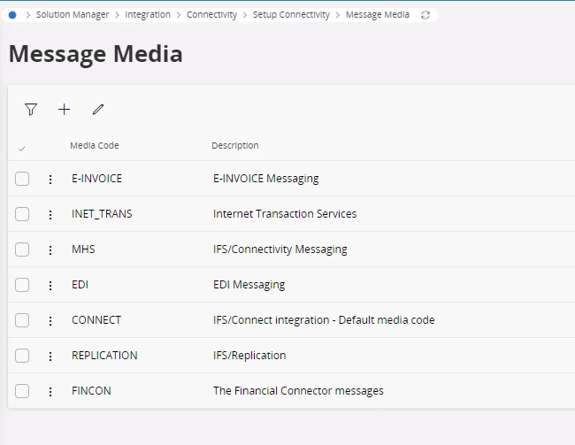The image size is (575, 445).
Task: Click the pencil edit icon
Action: tap(98, 110)
